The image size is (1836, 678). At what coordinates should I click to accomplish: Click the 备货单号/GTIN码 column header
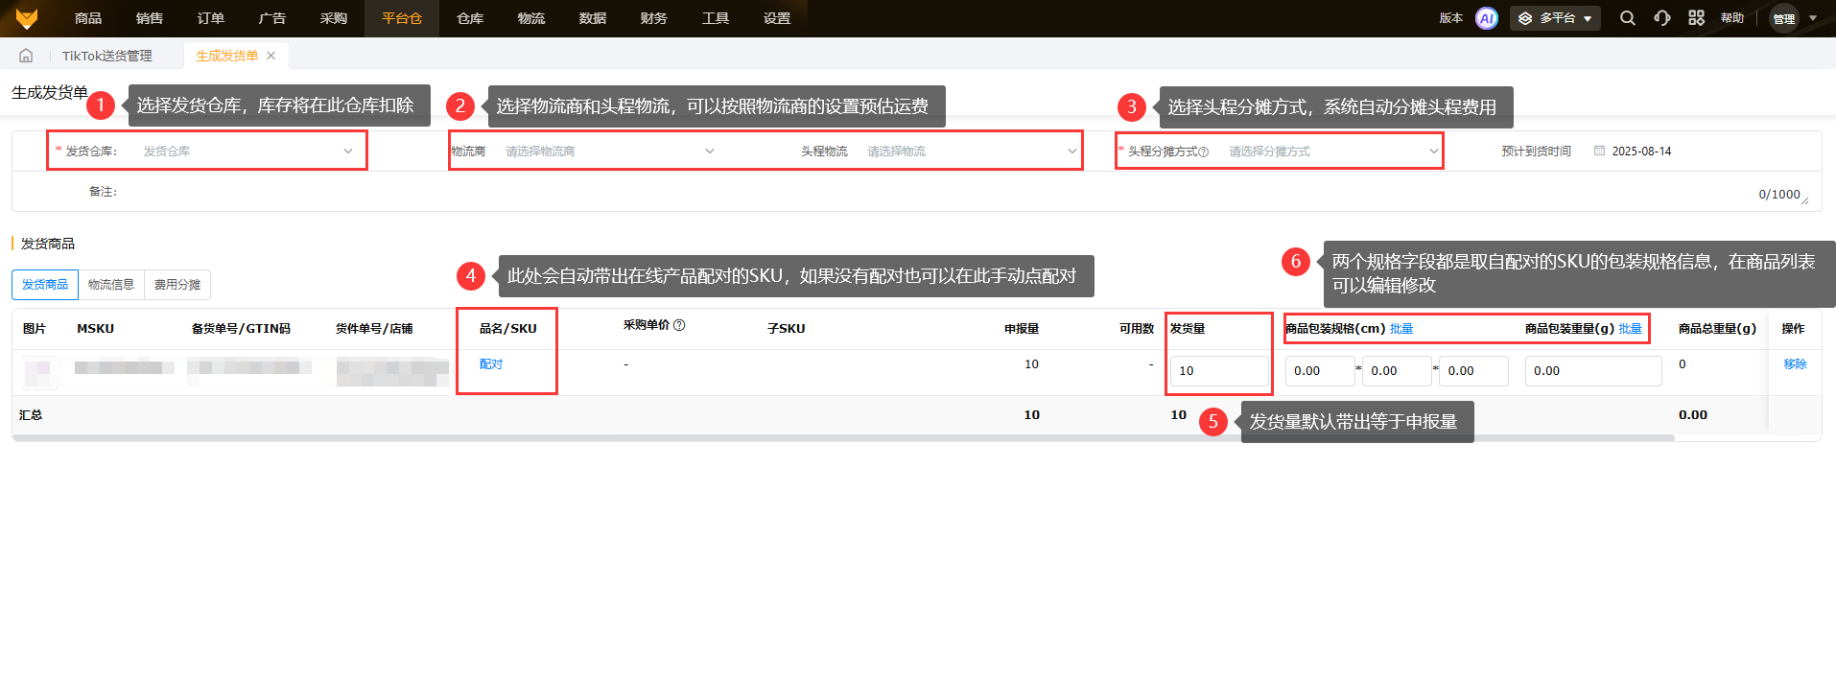[241, 329]
